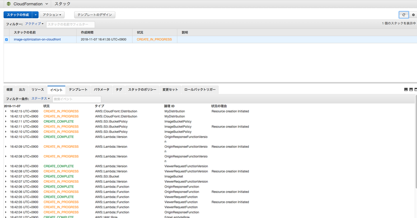
Task: Click the stack's CREATE_IN_PROGRESS status cell
Action: [154, 39]
